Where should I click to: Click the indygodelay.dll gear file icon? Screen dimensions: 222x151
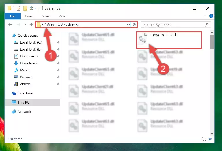[x=142, y=39]
